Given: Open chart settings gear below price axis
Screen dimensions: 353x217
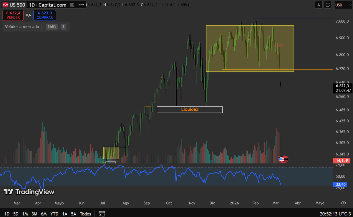Looking at the screenshot, I should tap(343, 203).
